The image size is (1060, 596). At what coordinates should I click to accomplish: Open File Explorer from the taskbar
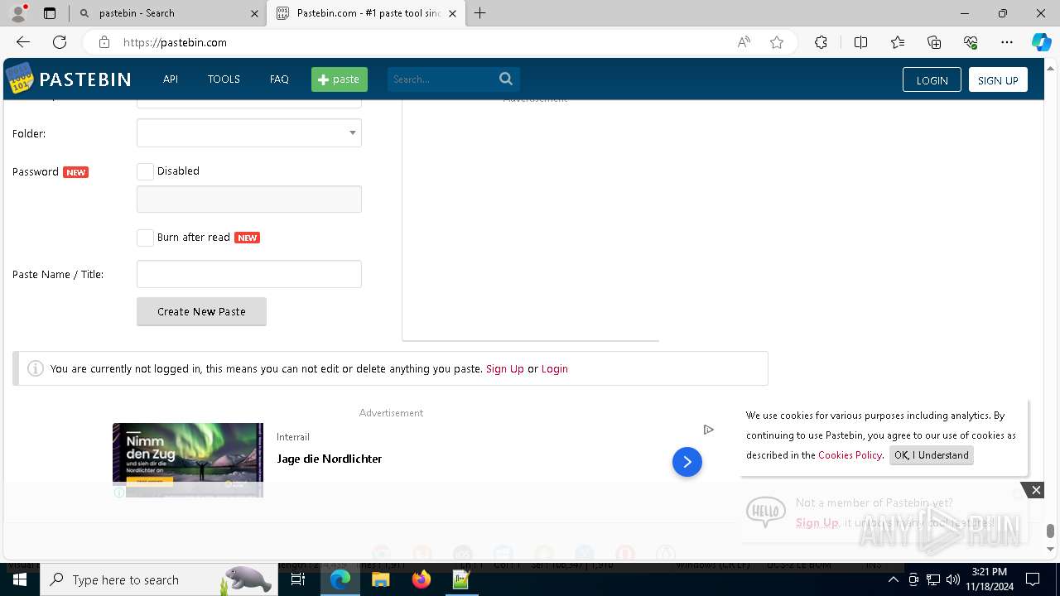tap(380, 579)
